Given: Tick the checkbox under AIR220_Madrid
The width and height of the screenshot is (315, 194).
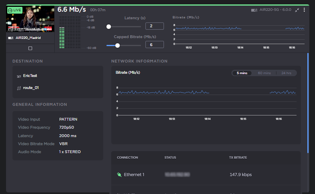Looking at the screenshot, I should [30, 48].
